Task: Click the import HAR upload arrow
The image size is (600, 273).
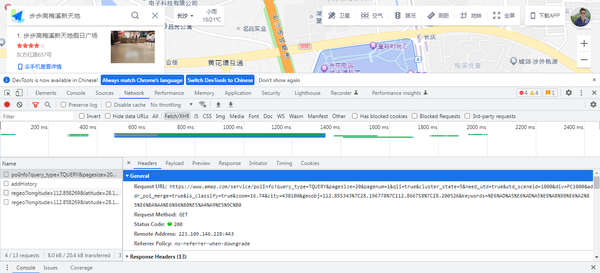Action: pos(218,104)
